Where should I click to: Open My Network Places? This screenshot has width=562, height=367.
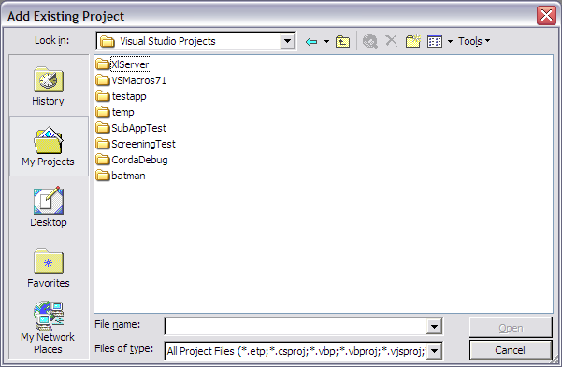(49, 328)
